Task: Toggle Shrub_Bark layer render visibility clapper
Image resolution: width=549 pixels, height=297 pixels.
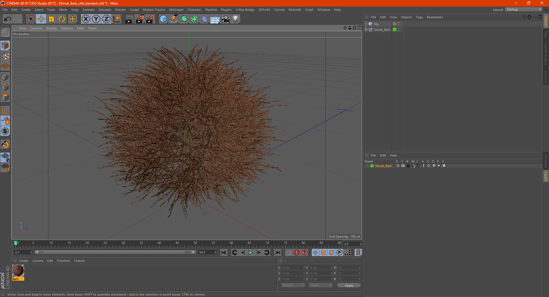Action: coord(408,166)
